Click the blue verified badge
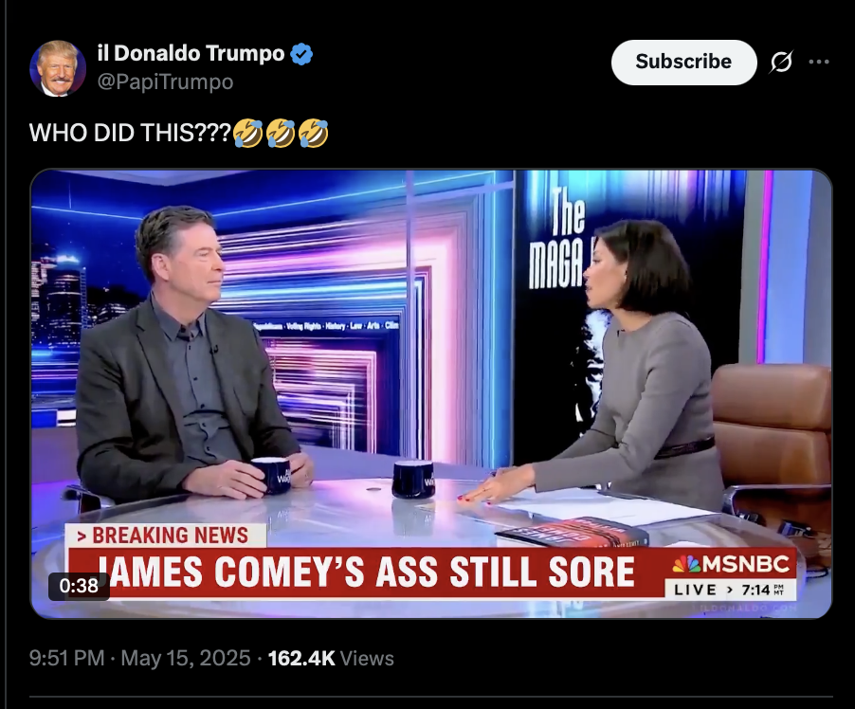Screen dimensions: 855x709 [x=301, y=54]
